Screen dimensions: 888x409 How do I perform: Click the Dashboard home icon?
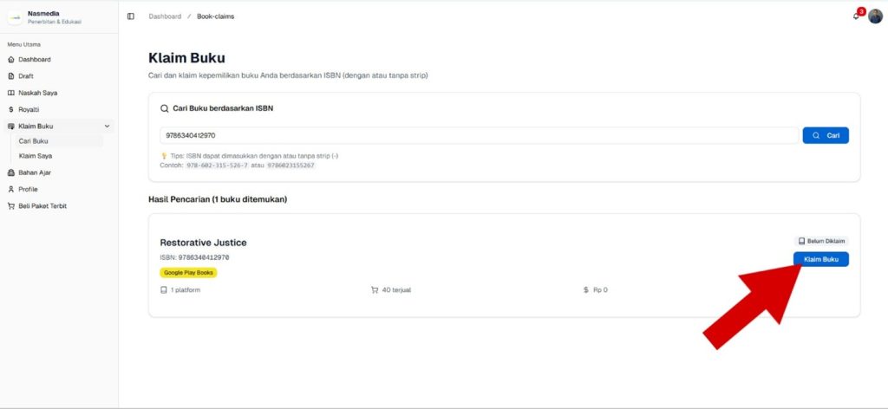11,60
